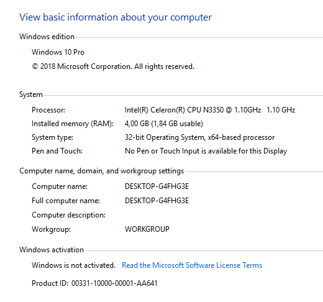Image resolution: width=323 pixels, height=302 pixels.
Task: Click the 'Computer description:' label
Action: [x=68, y=215]
